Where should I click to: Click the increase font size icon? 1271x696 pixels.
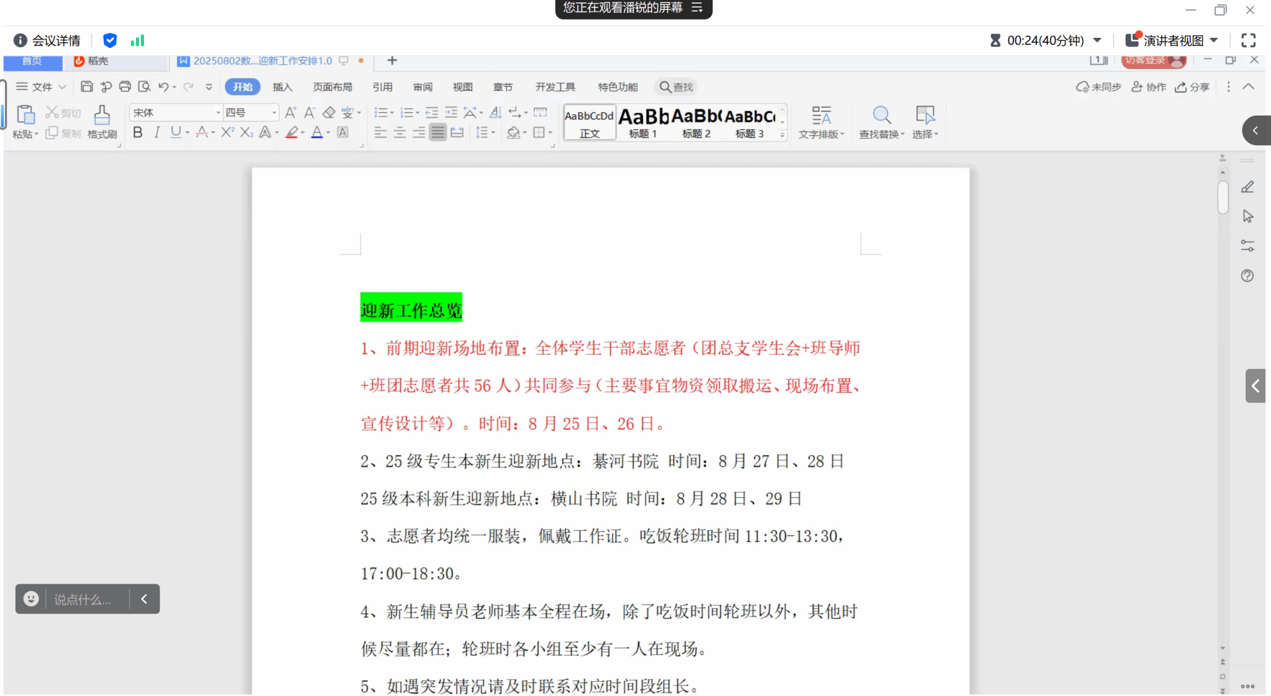[290, 112]
